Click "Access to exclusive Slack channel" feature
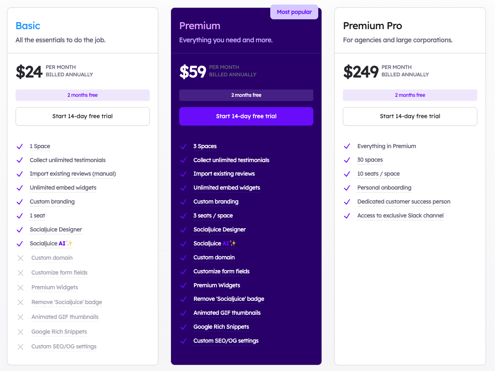 (400, 215)
